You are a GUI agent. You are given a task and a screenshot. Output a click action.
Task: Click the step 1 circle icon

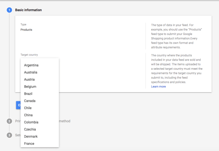(9, 10)
